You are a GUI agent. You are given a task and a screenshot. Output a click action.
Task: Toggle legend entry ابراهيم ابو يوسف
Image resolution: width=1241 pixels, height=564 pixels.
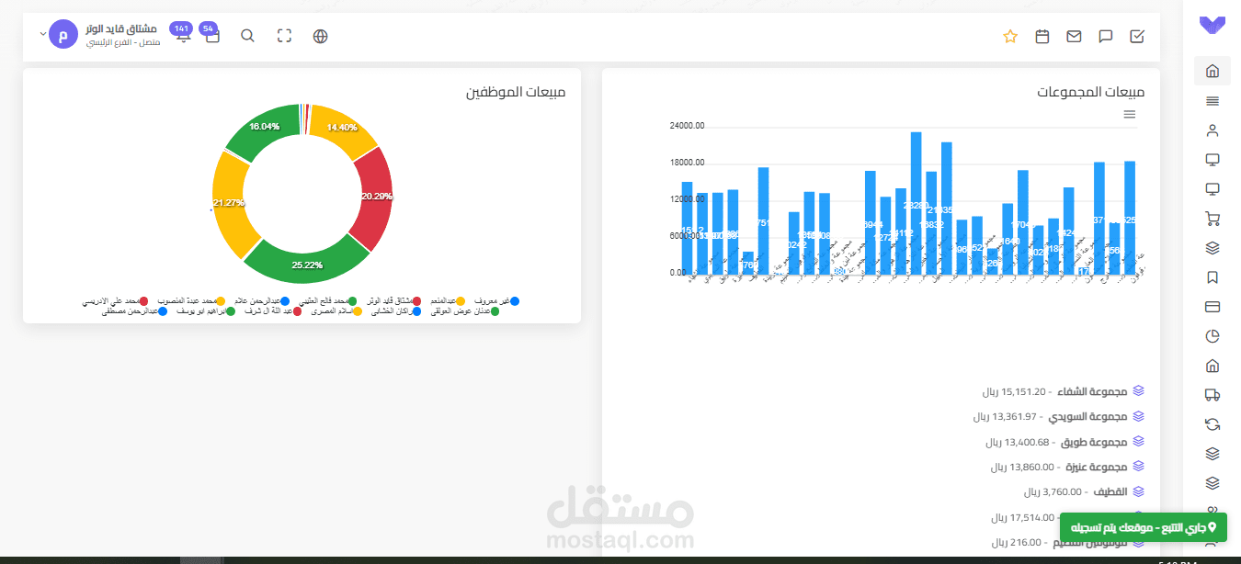205,312
